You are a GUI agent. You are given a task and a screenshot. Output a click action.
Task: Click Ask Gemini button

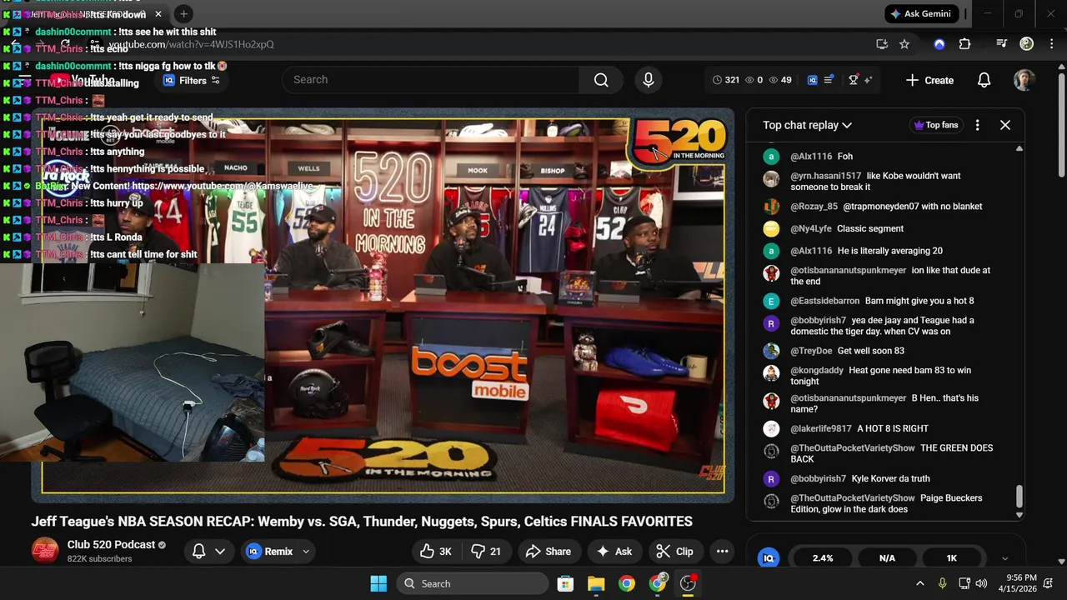[x=922, y=14]
